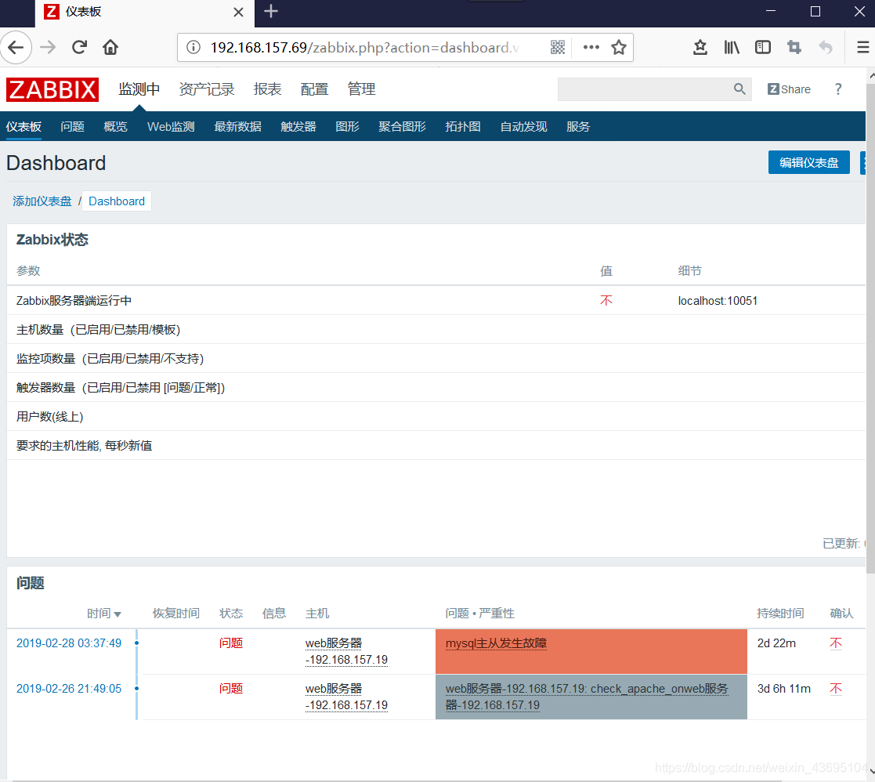Click the crop screenshot toolbar icon
Screen dimensions: 875x782
point(794,48)
